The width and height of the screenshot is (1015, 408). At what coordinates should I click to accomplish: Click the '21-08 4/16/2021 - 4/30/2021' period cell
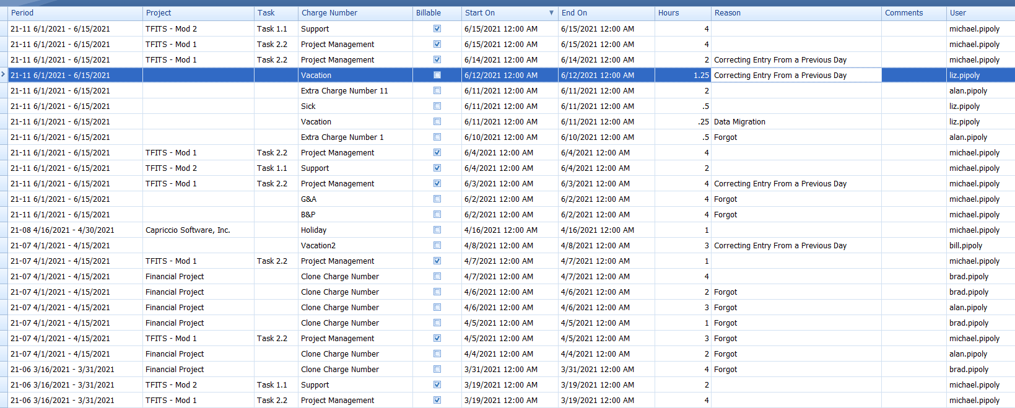click(x=76, y=230)
